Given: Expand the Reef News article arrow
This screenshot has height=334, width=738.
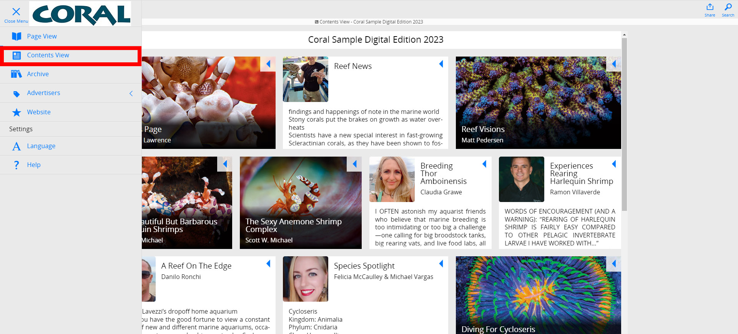Looking at the screenshot, I should click(x=441, y=64).
